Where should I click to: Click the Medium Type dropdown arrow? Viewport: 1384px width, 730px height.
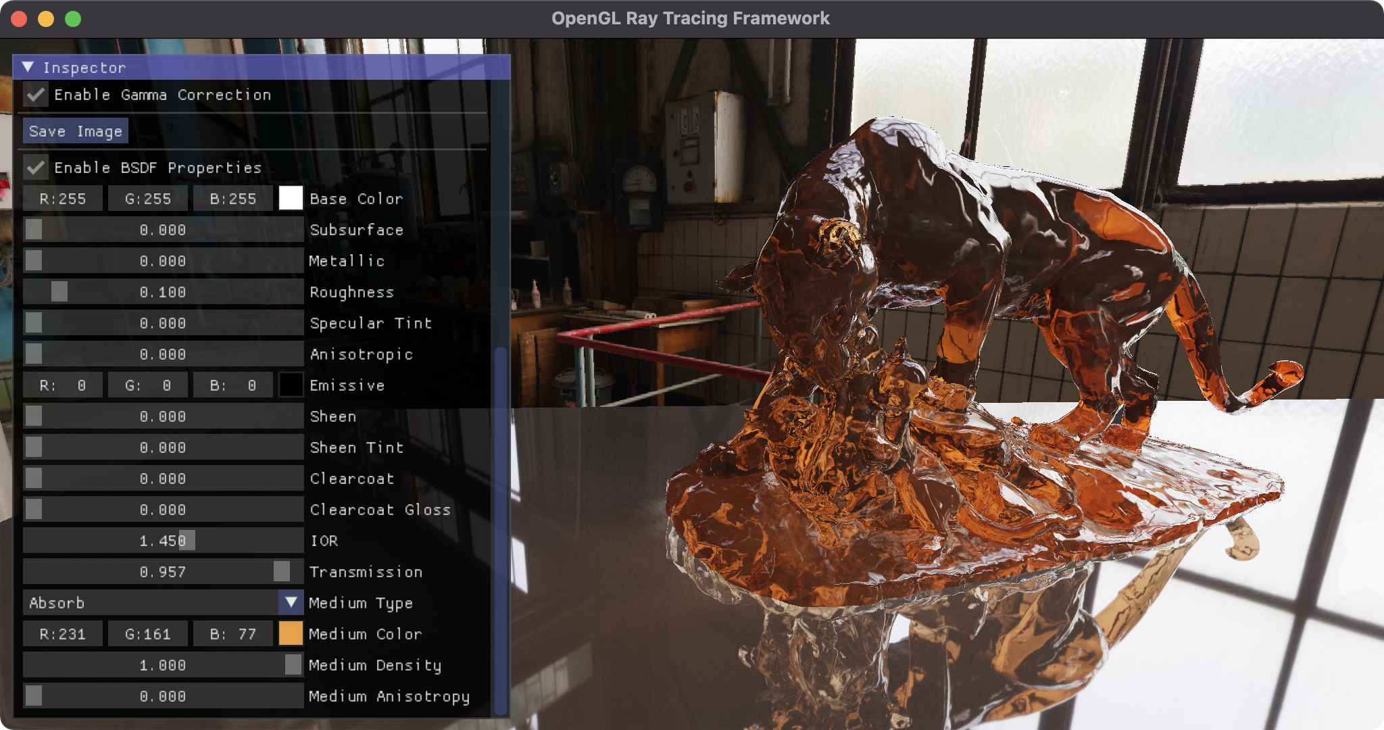pyautogui.click(x=291, y=602)
